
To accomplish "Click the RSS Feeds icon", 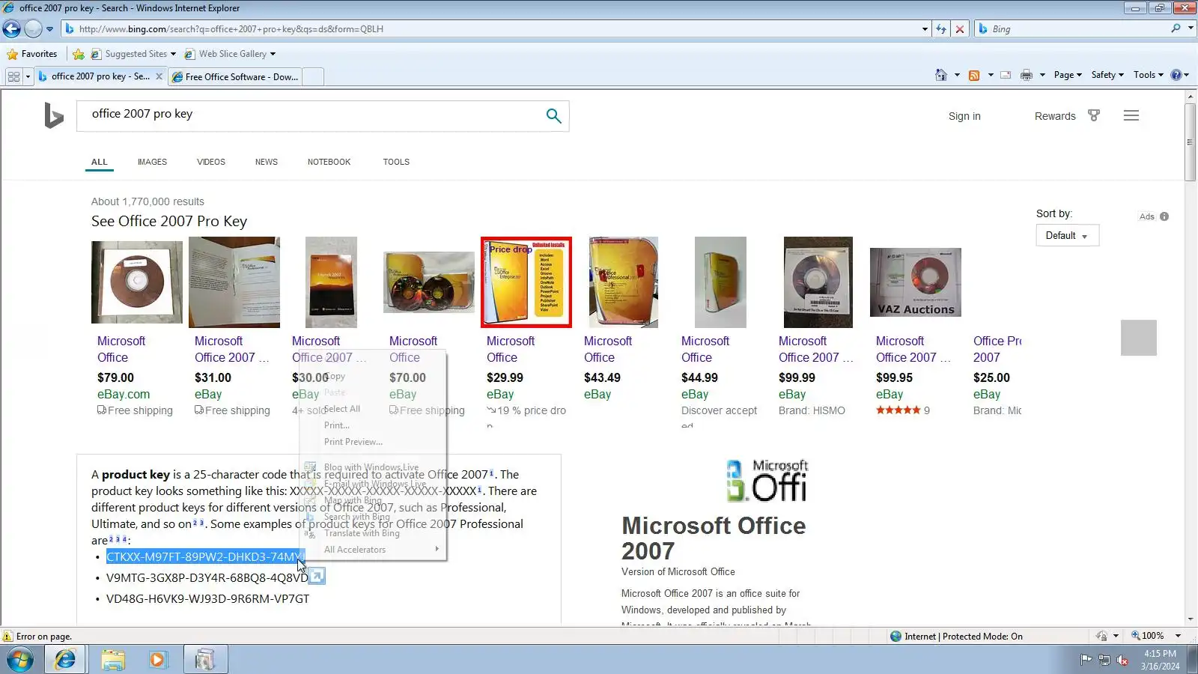I will pyautogui.click(x=974, y=75).
